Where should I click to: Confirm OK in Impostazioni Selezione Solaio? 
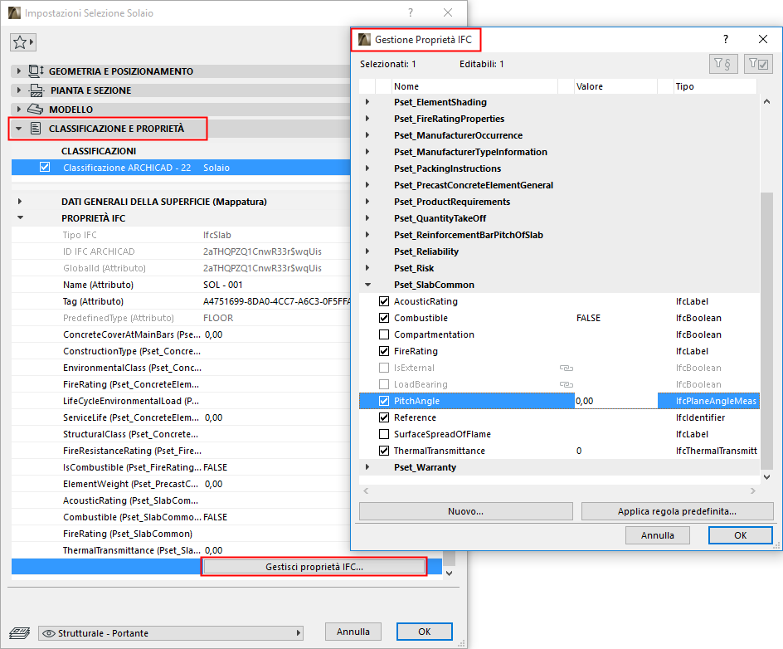click(425, 632)
